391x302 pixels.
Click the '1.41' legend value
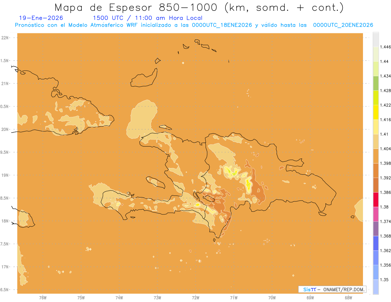[x=384, y=134]
